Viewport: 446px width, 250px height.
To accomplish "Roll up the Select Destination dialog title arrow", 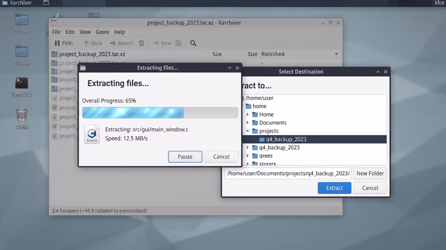I will pyautogui.click(x=378, y=72).
